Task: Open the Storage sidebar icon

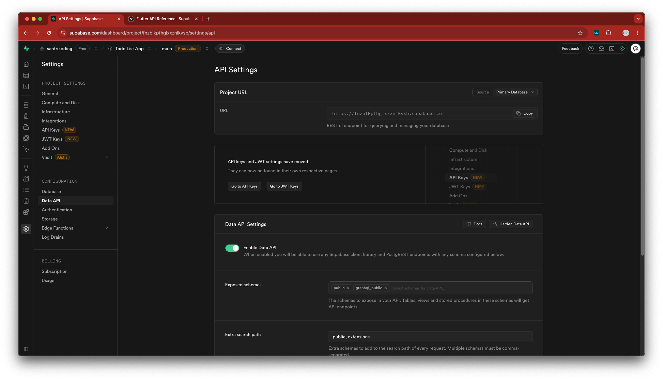Action: click(26, 127)
